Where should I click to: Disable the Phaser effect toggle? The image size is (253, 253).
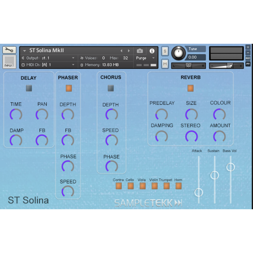pos(69,88)
